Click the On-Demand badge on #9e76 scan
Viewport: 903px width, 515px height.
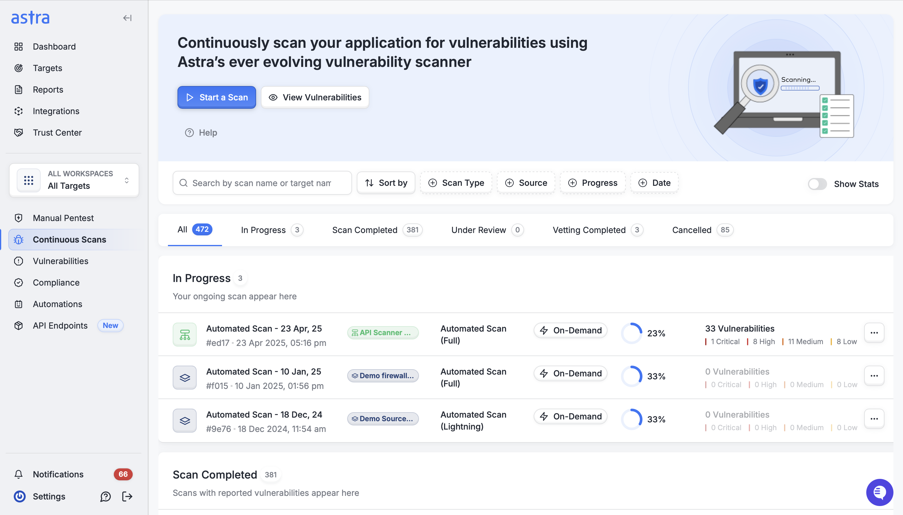tap(570, 417)
